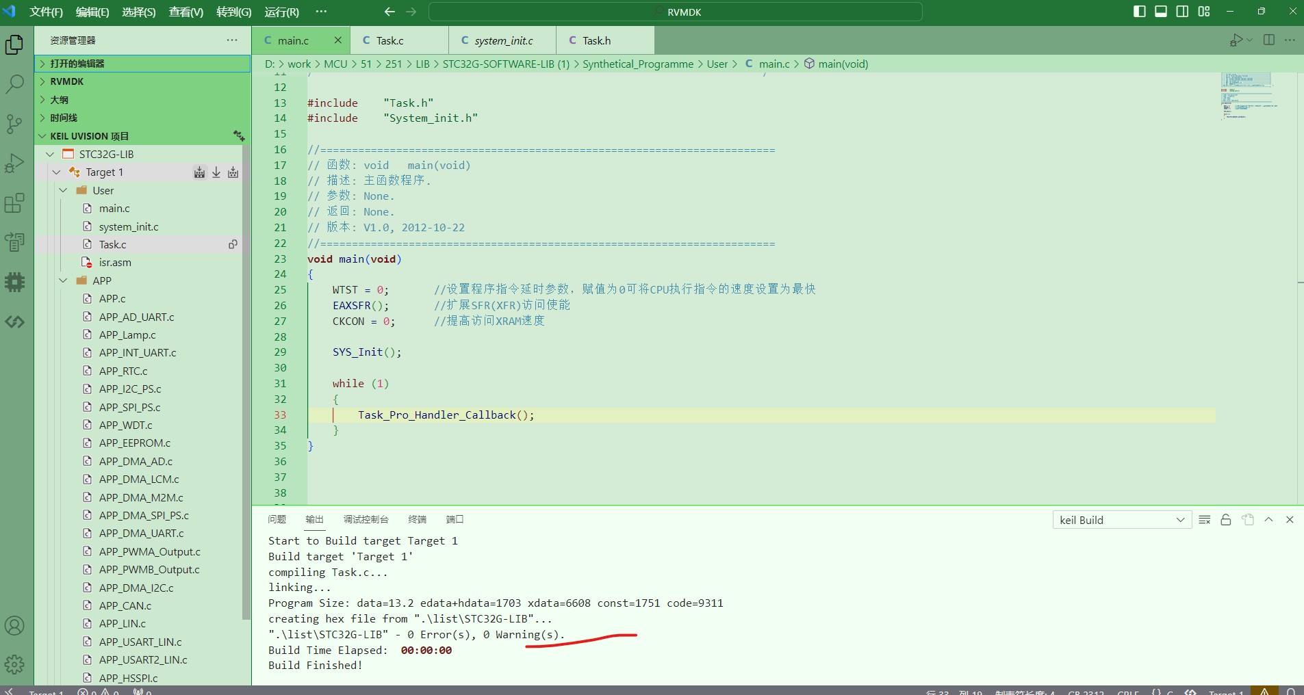Toggle output auto-scroll lock
1304x695 pixels.
pyautogui.click(x=1226, y=520)
